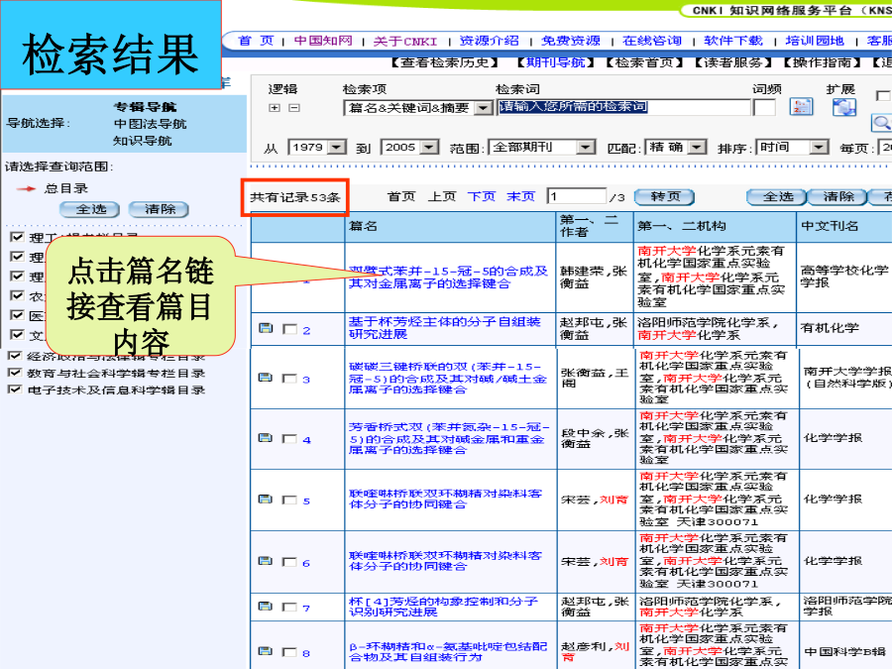Click the 扩展 expansion icon
Image resolution: width=892 pixels, height=669 pixels.
tap(844, 107)
